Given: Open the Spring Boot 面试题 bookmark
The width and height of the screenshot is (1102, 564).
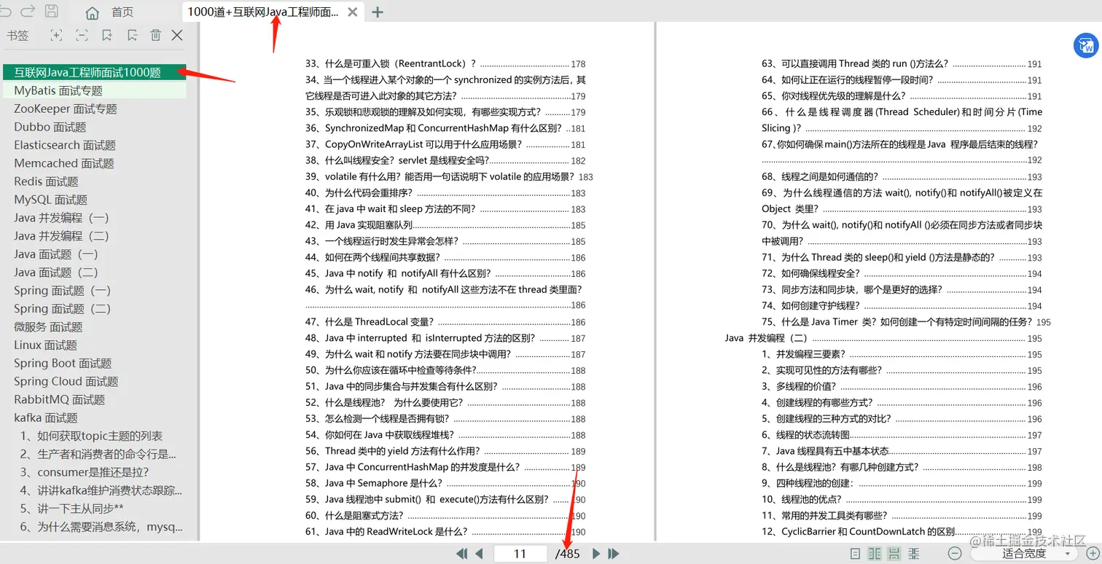Looking at the screenshot, I should 63,364.
